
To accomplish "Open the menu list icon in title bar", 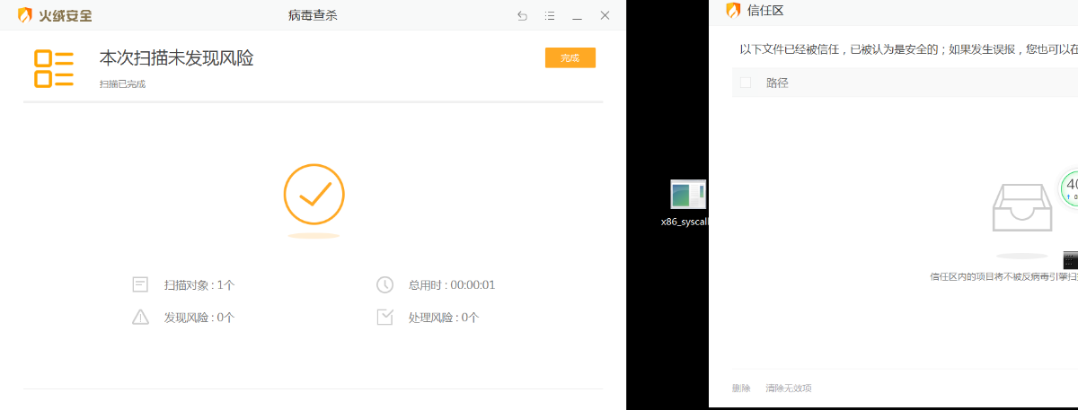I will 550,16.
